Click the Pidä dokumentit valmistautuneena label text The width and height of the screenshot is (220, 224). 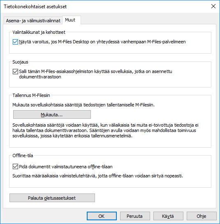[66, 167]
